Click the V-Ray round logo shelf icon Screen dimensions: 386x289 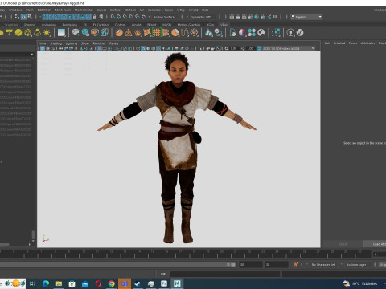300,33
